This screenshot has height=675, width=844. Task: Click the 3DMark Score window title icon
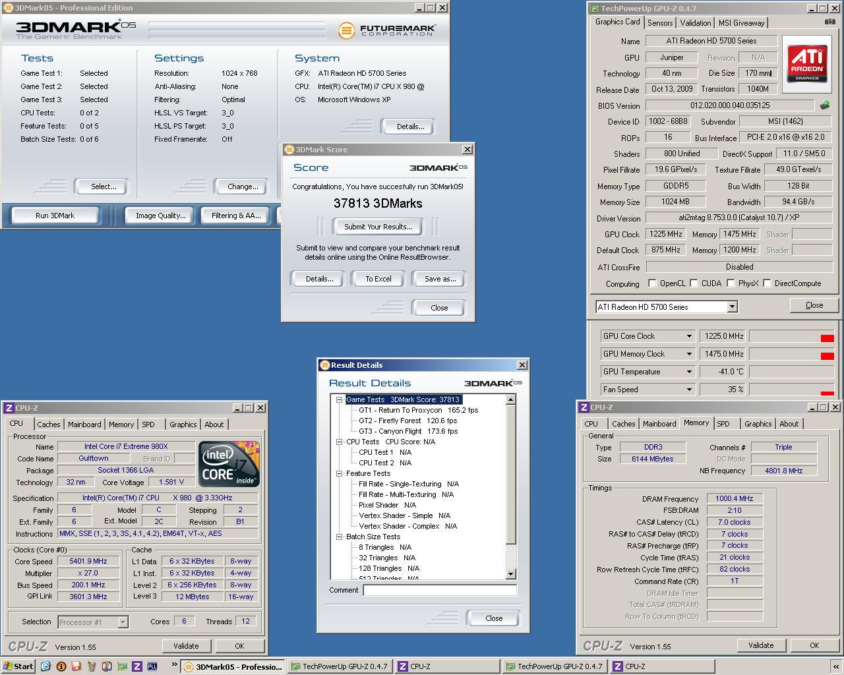click(289, 150)
